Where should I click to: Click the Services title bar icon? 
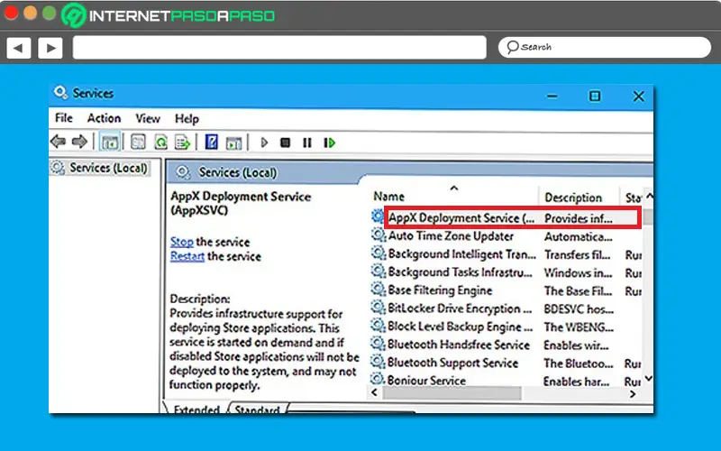click(x=60, y=93)
